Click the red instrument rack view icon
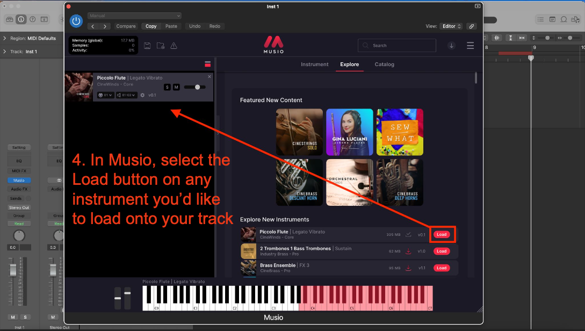 208,64
